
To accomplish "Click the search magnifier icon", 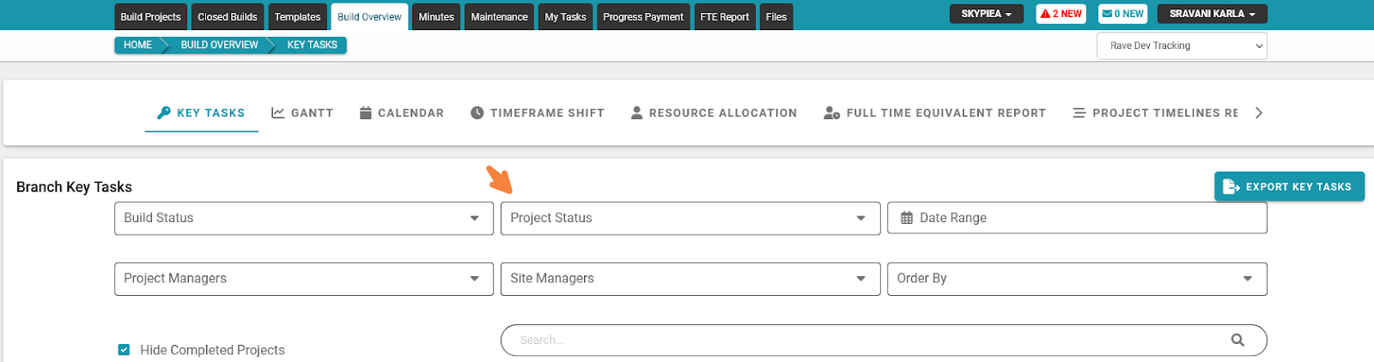I will point(1237,340).
